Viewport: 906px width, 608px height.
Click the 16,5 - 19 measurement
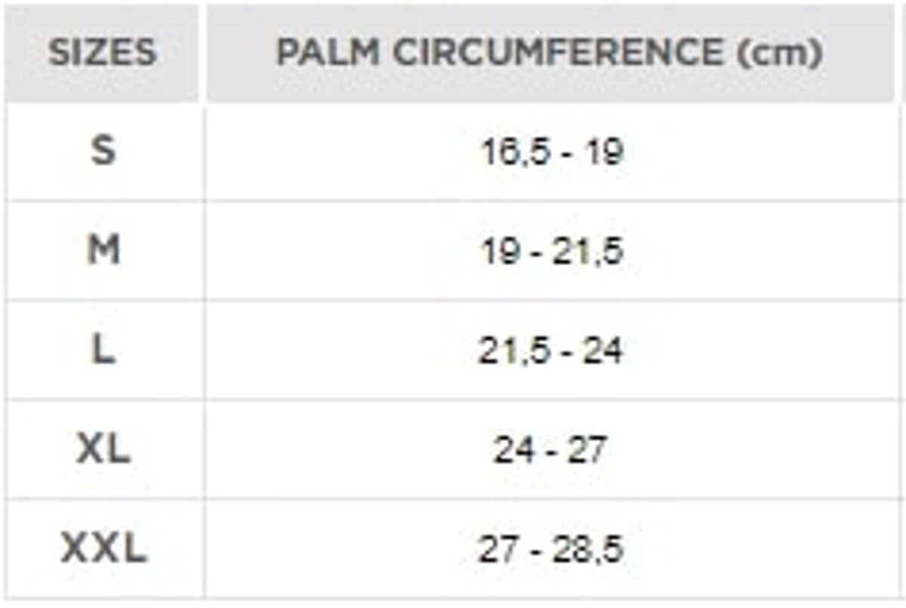(552, 153)
